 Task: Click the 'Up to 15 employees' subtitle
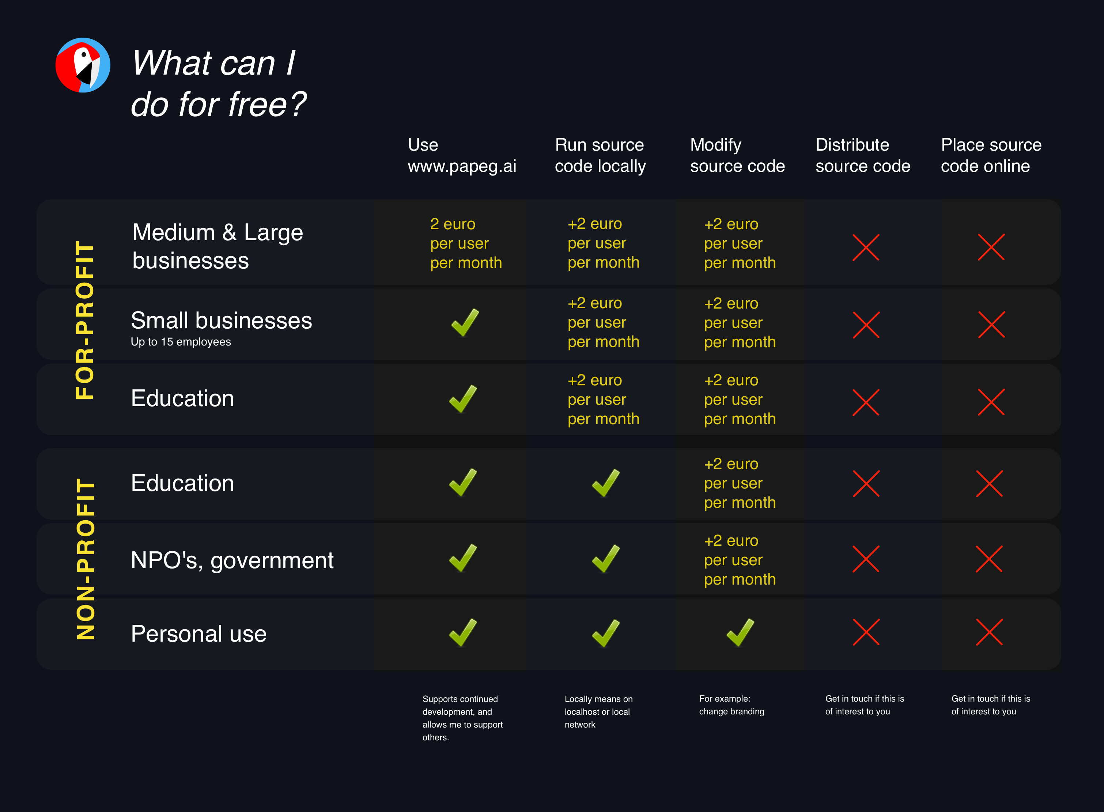180,342
